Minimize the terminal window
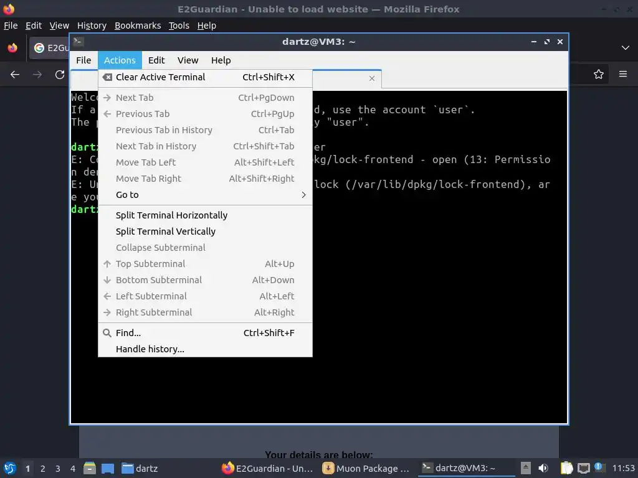Viewport: 638px width, 478px height. (533, 42)
